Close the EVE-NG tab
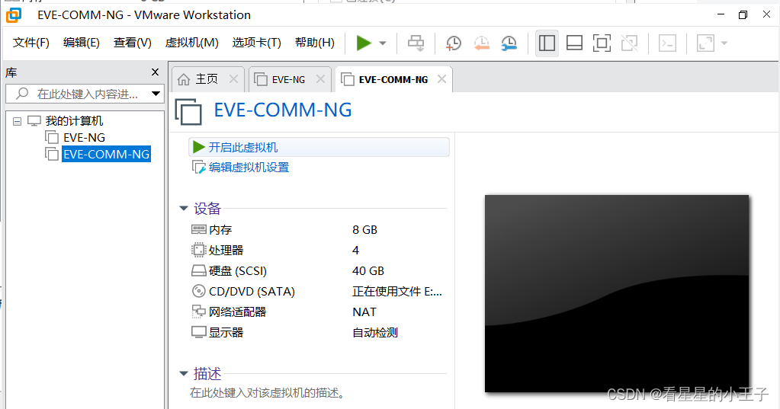 click(x=320, y=79)
